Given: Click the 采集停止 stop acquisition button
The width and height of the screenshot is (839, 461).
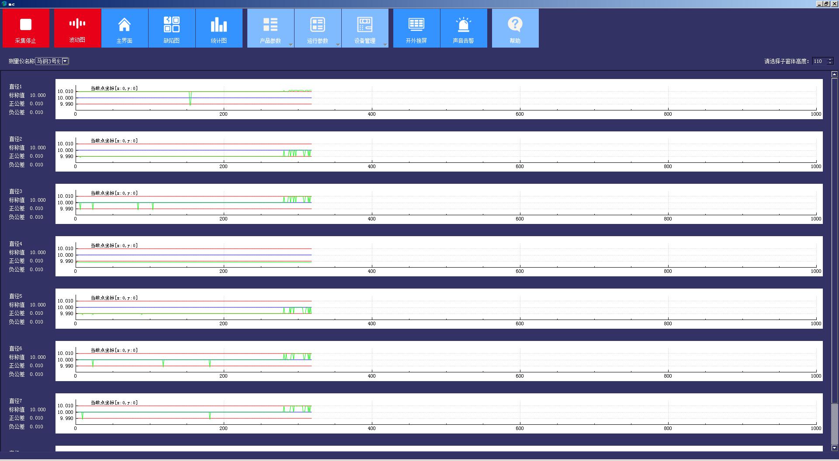Looking at the screenshot, I should tap(26, 28).
